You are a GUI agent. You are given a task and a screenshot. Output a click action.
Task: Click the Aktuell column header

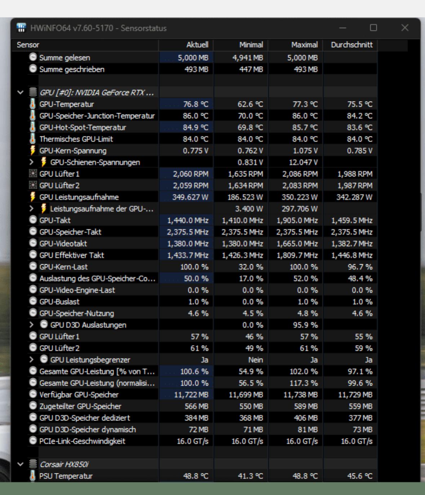coord(186,45)
